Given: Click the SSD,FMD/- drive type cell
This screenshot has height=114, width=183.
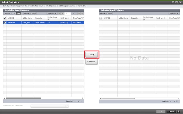Looking at the screenshot, I should click(78, 23).
